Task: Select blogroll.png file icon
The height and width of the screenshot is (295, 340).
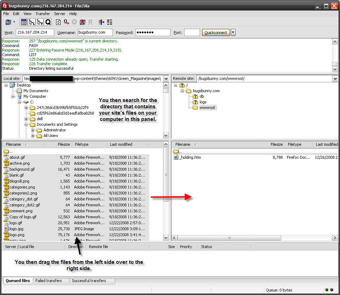Action: click(6, 181)
